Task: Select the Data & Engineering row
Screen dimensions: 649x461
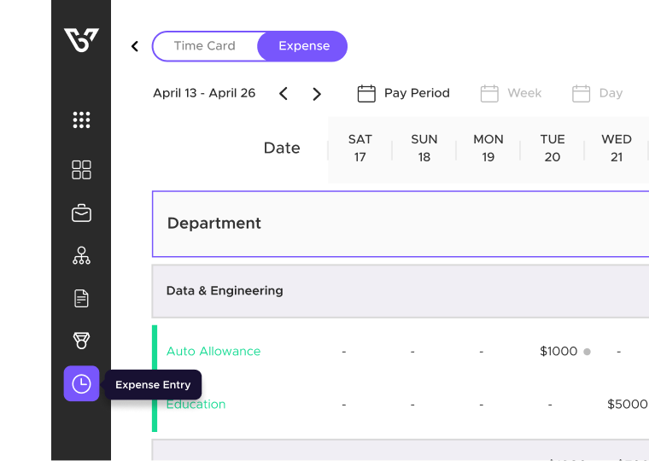Action: point(225,290)
